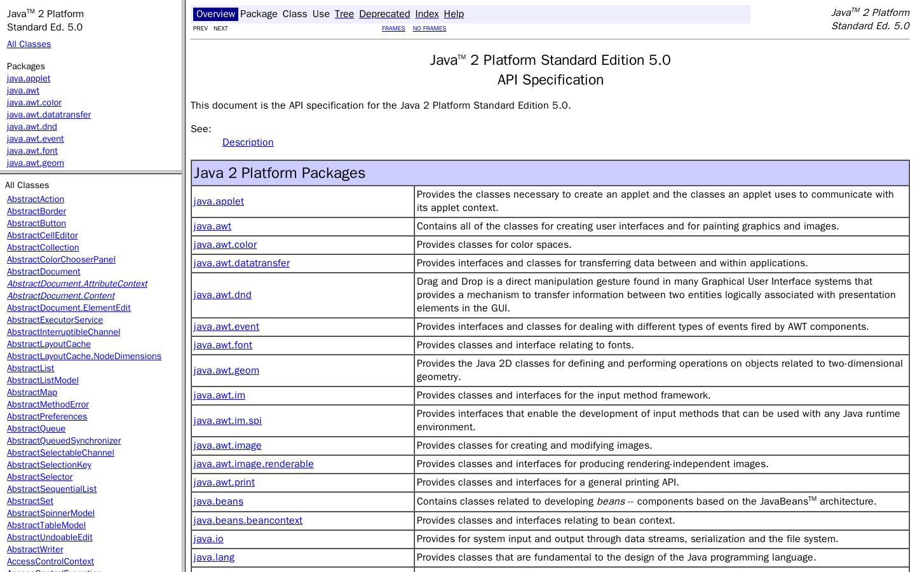The image size is (915, 572).
Task: Open the java.awt.print package
Action: pyautogui.click(x=224, y=482)
